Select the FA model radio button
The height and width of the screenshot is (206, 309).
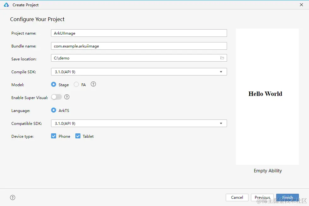(76, 84)
